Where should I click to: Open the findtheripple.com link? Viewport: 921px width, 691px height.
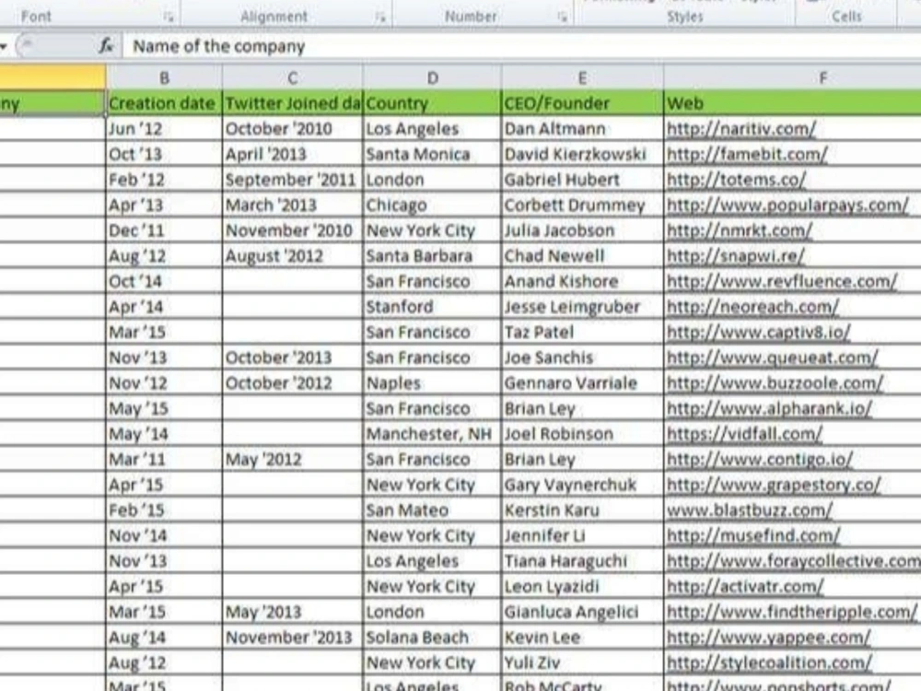point(792,613)
